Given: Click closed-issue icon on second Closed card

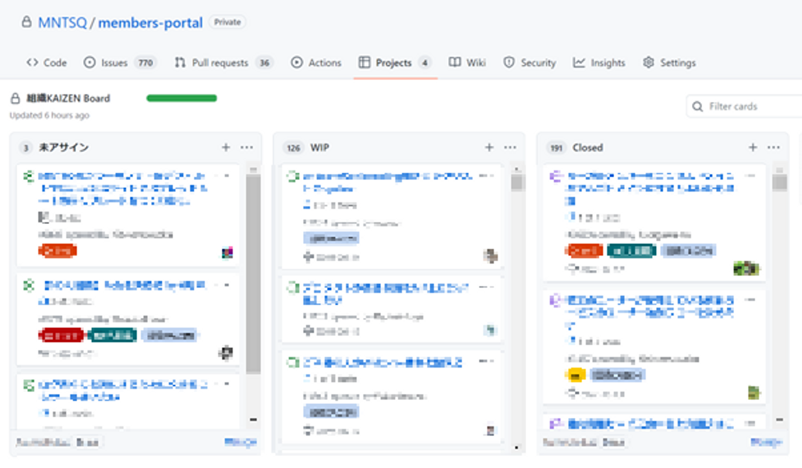Looking at the screenshot, I should pyautogui.click(x=555, y=301).
